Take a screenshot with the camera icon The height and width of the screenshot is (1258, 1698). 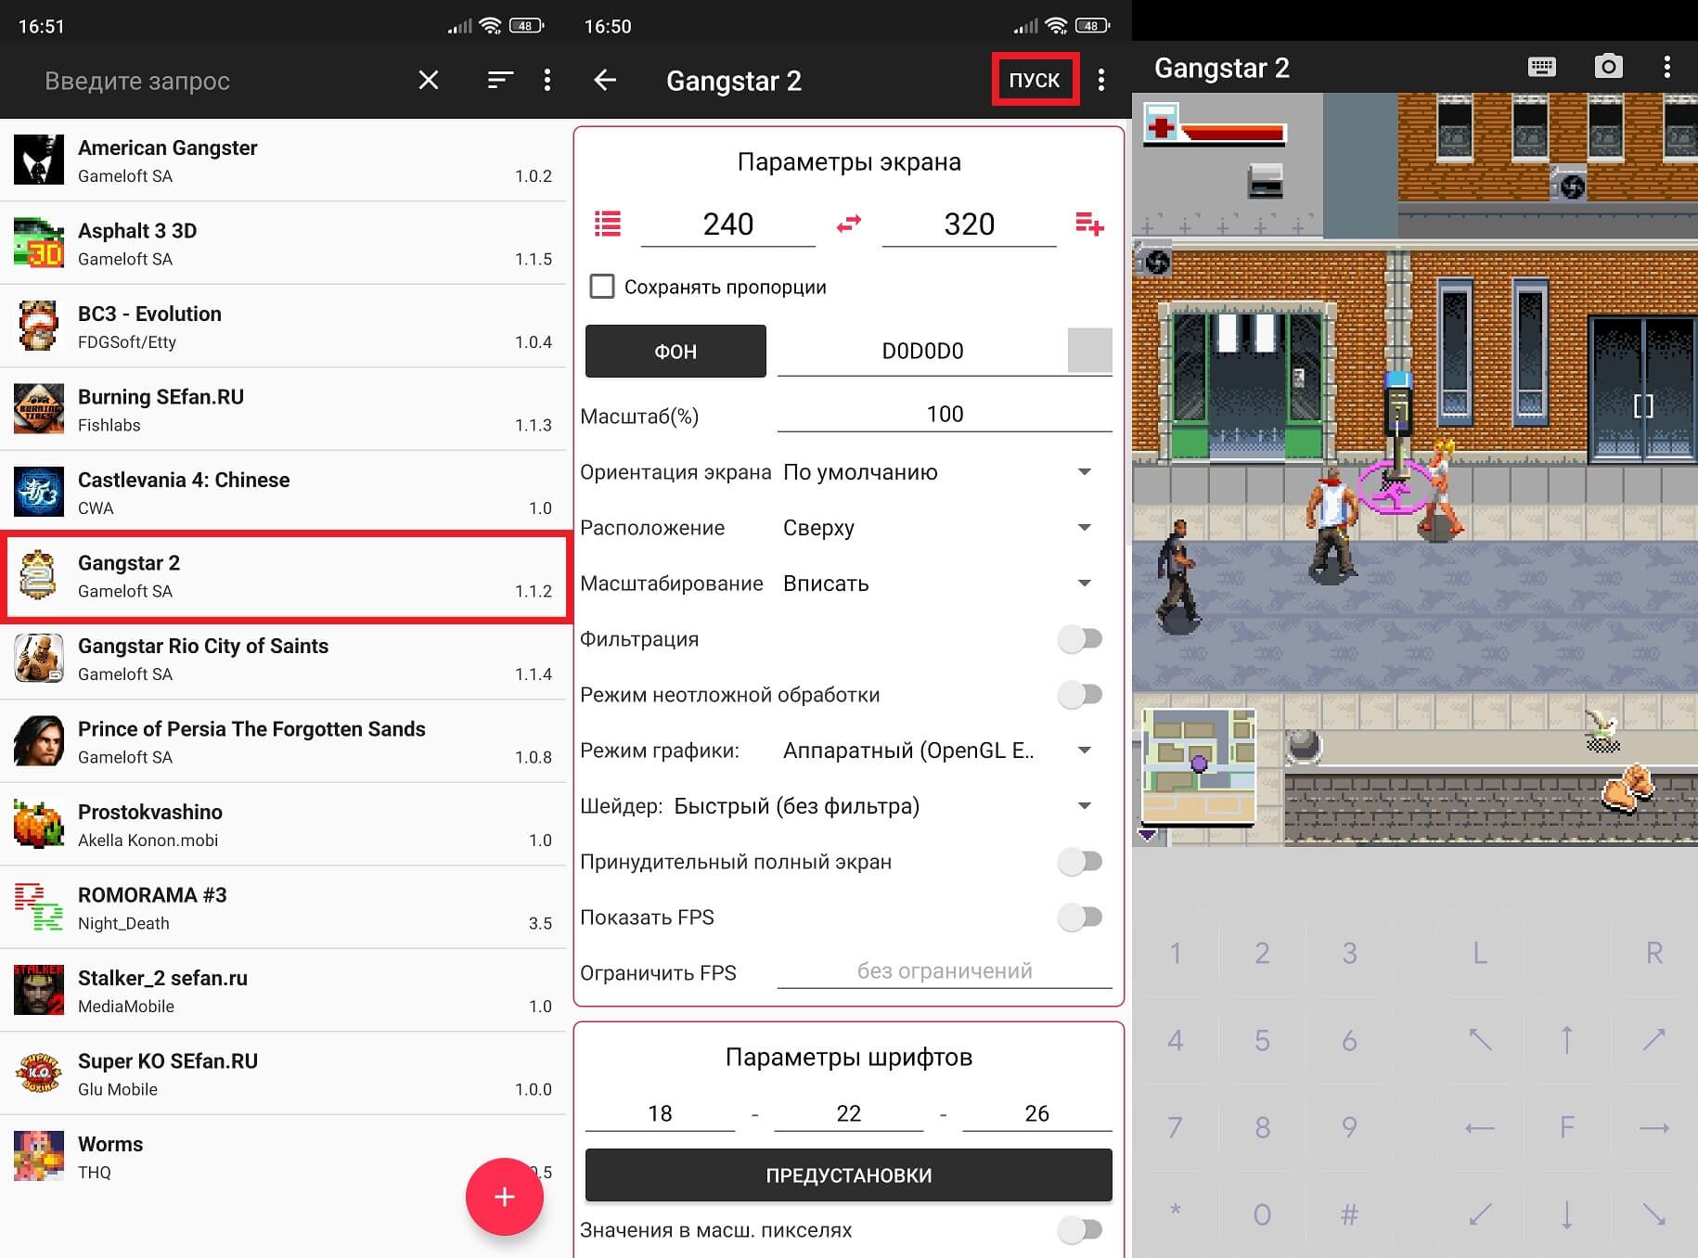[x=1608, y=67]
